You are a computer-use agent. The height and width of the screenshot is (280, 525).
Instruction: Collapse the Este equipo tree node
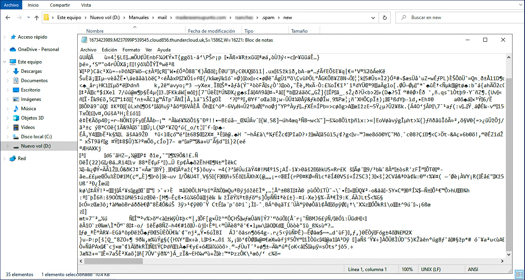(5, 62)
